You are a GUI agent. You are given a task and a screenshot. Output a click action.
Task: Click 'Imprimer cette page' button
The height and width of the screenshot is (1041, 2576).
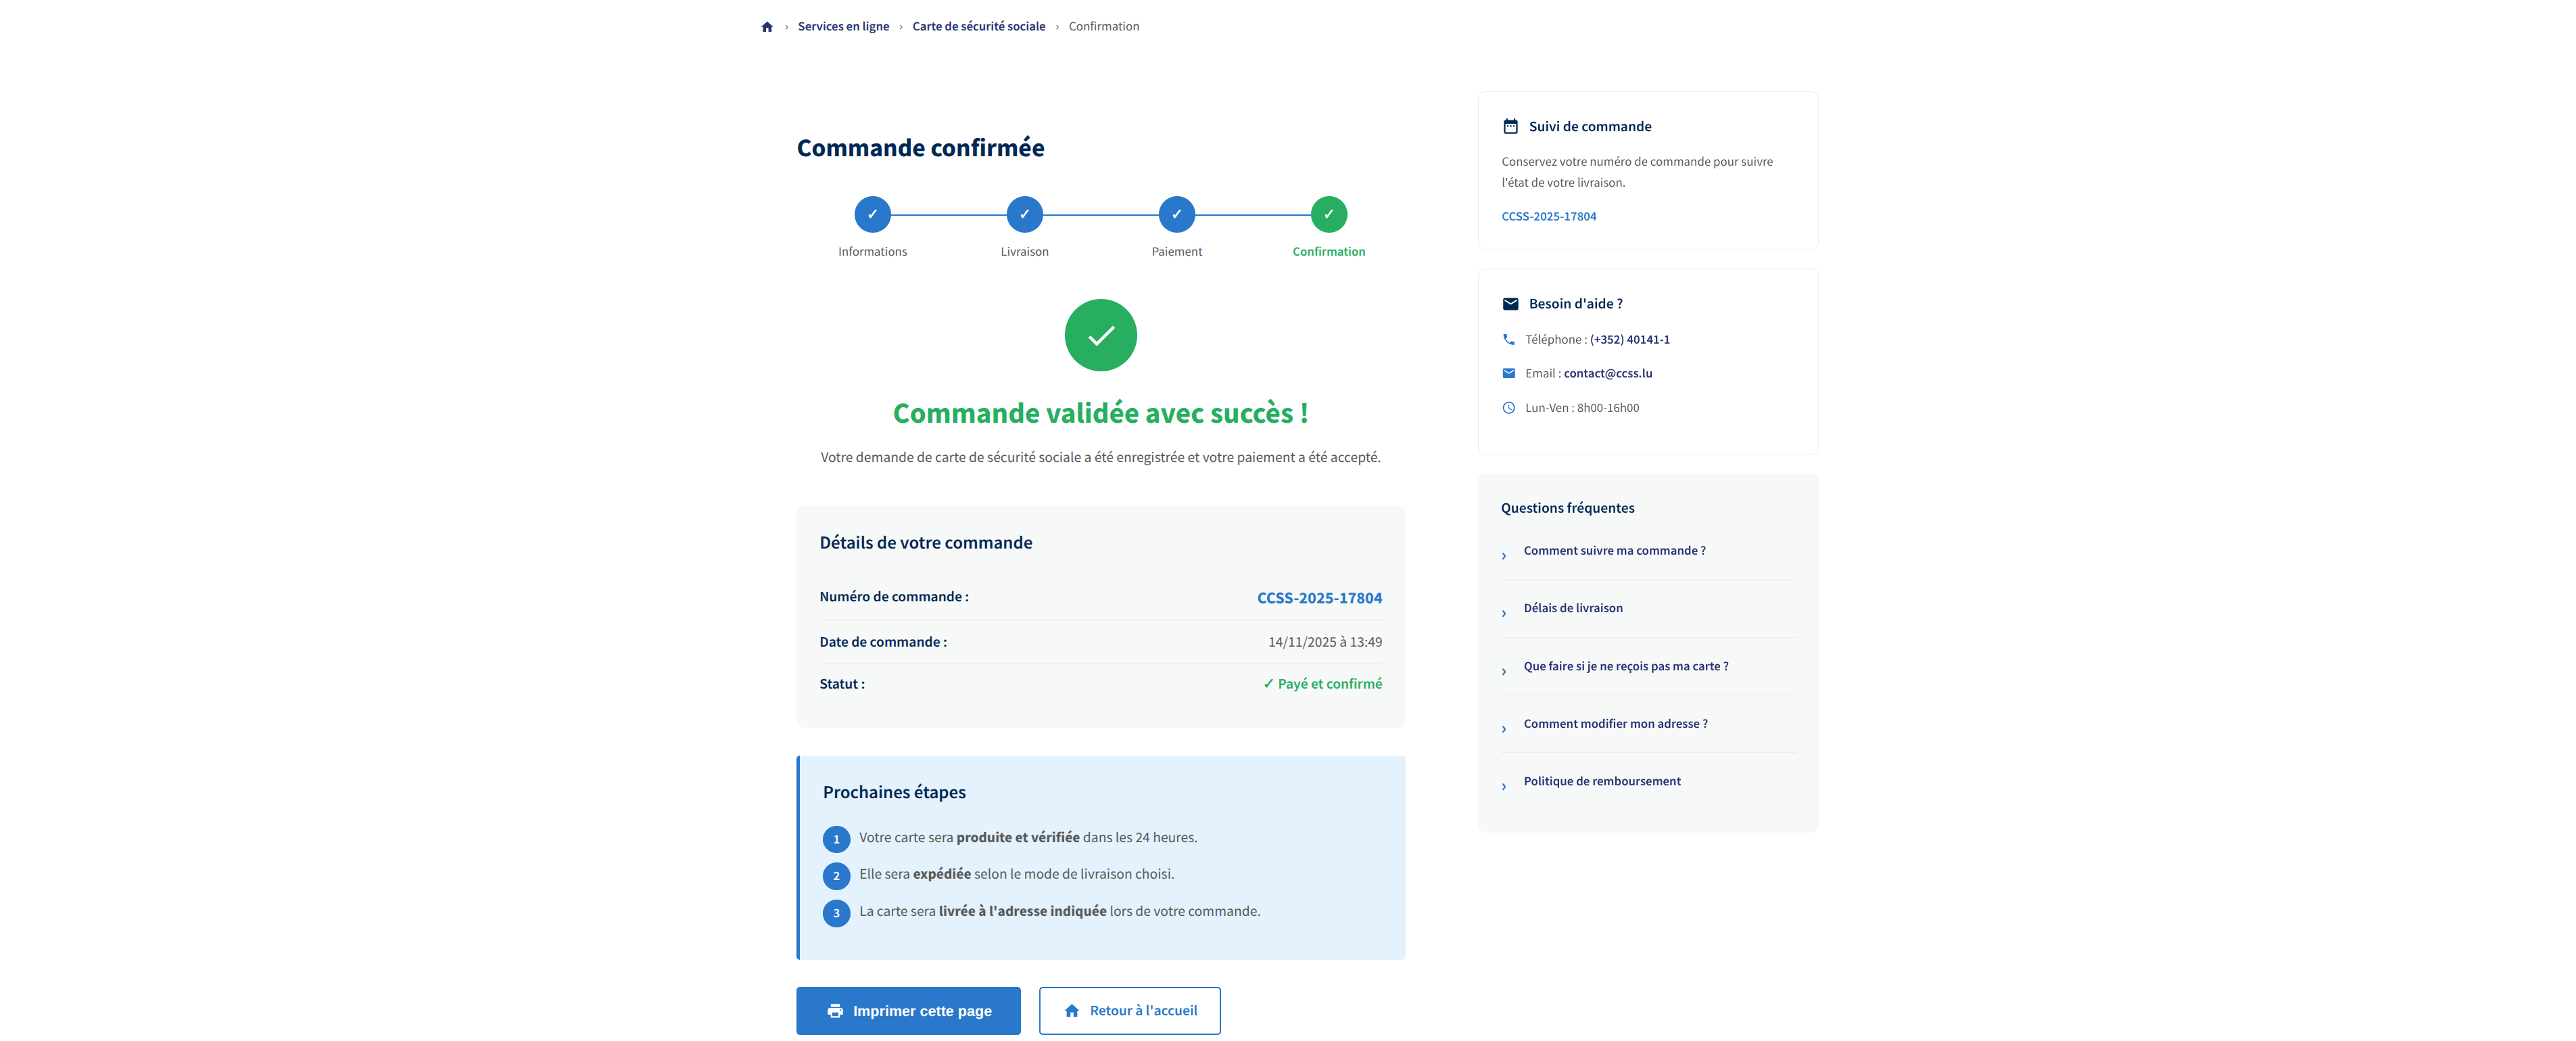(x=908, y=1010)
